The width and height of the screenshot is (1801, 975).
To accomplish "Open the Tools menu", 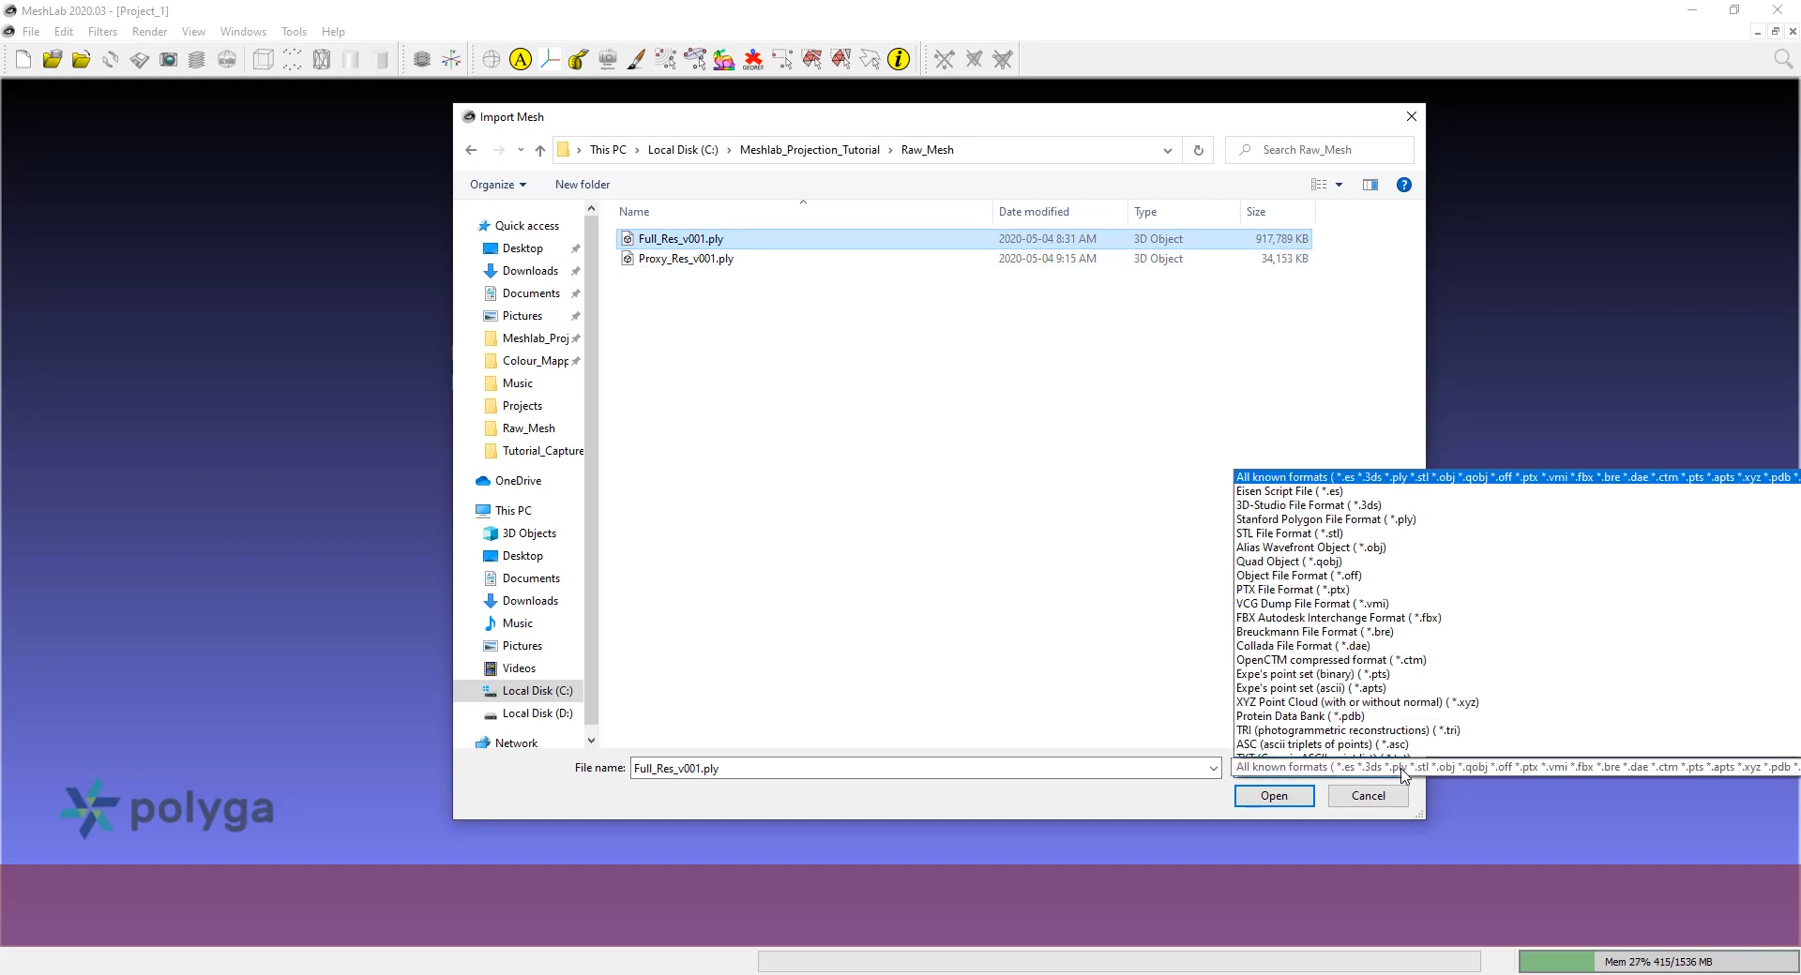I will [294, 32].
